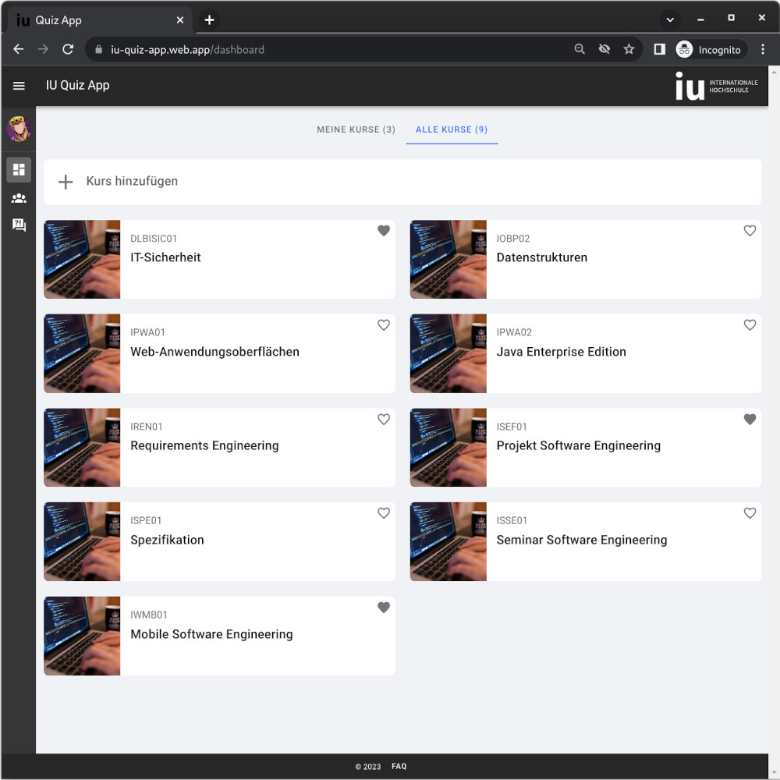Open the dashboard grid icon in sidebar
The image size is (780, 780).
pos(19,169)
